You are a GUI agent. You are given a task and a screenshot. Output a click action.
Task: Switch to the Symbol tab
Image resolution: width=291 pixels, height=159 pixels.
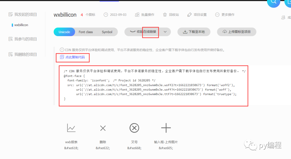coord(107,32)
